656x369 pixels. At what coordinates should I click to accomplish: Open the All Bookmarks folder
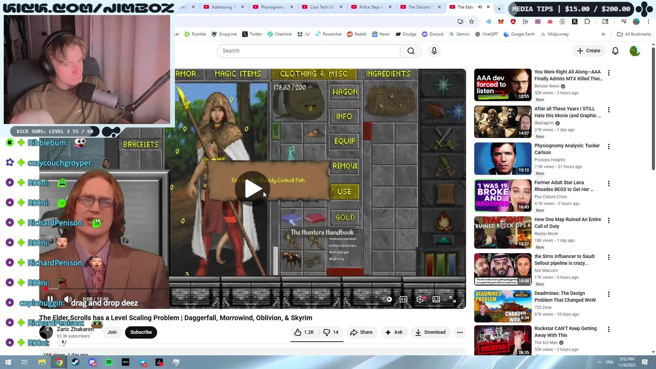pos(634,34)
